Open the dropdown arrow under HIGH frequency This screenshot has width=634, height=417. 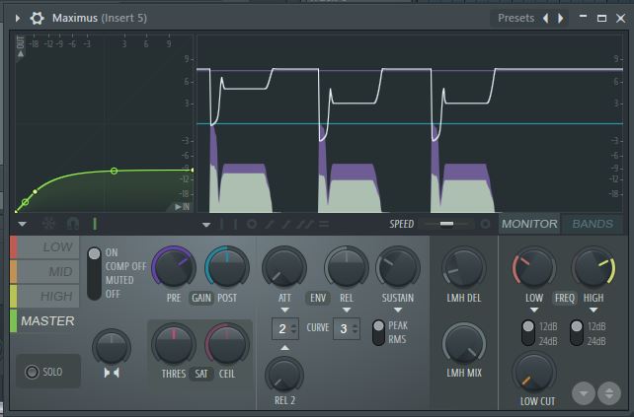click(x=594, y=310)
